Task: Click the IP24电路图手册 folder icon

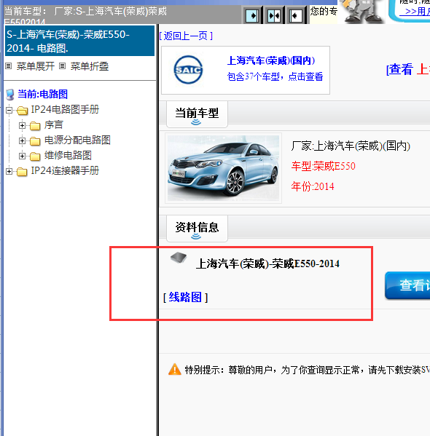Action: pyautogui.click(x=23, y=111)
